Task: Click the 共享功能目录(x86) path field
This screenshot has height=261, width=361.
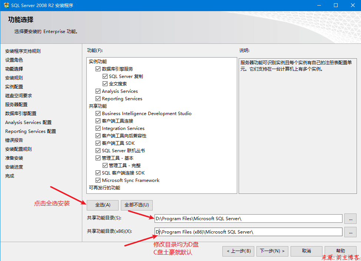Action: tap(248, 232)
